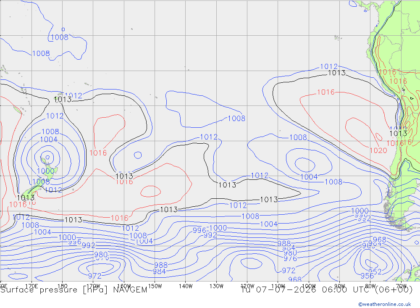Click the 1000 isobar label over New Zealand
Screen dimensions: 420x308
coord(46,171)
